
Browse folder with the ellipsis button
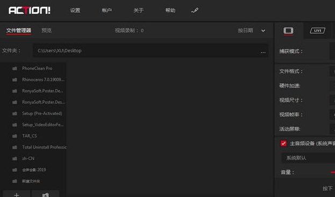coord(263,52)
